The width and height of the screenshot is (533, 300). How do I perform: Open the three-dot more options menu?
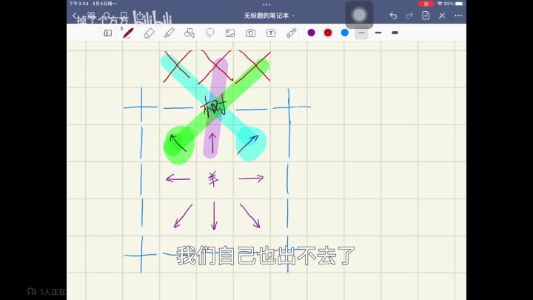point(458,16)
